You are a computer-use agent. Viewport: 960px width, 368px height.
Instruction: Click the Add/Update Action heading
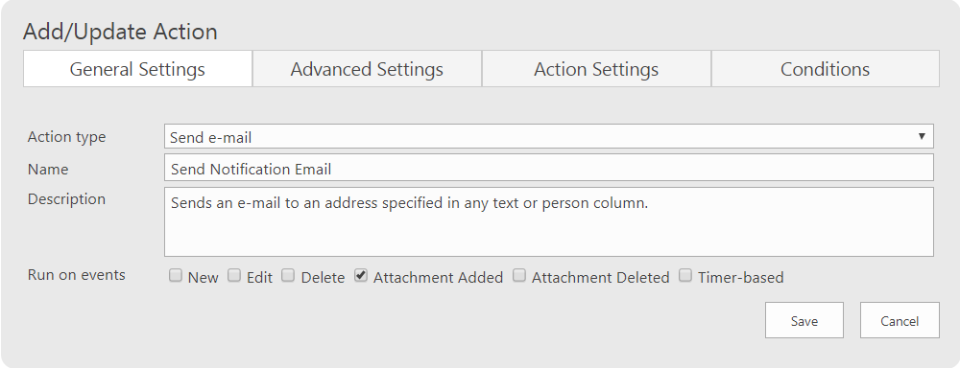click(x=120, y=32)
